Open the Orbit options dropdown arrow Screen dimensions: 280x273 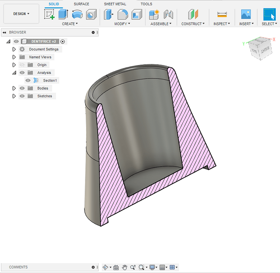point(110,267)
